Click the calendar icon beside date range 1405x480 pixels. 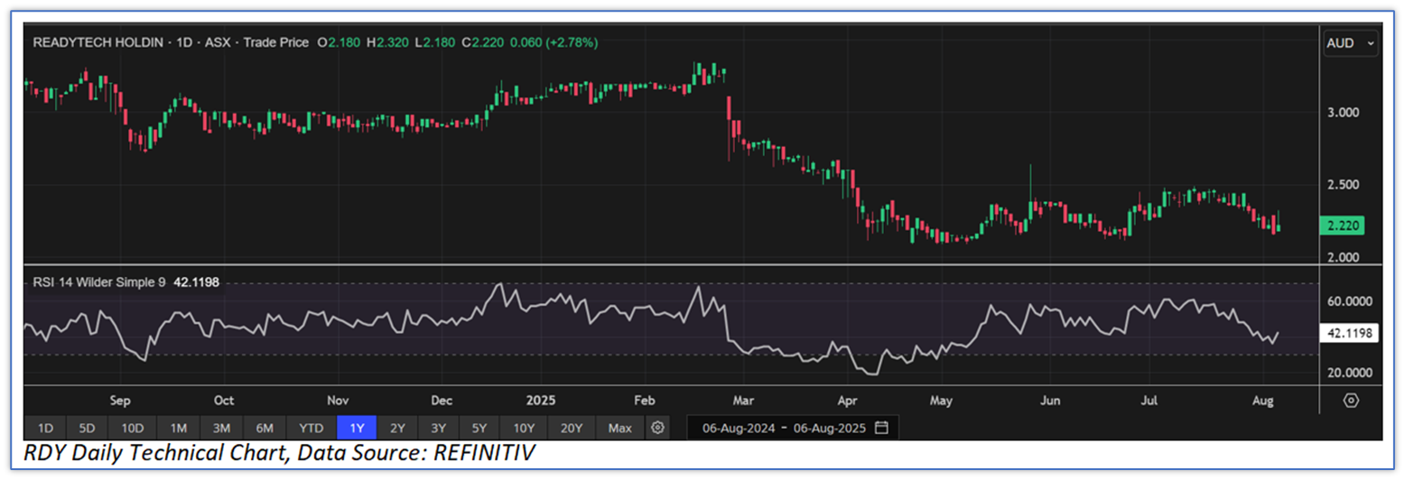(881, 427)
